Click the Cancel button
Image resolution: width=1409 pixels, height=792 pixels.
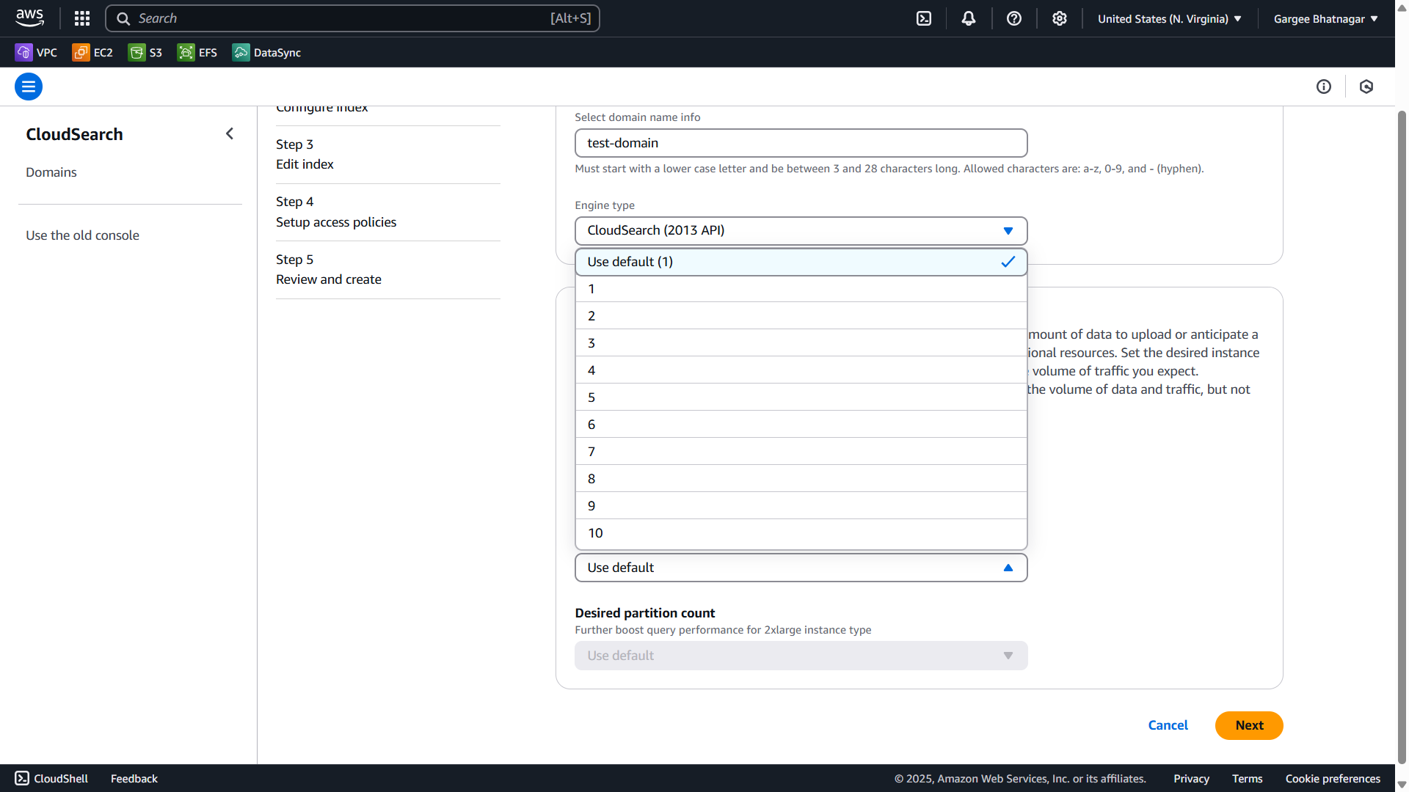point(1168,725)
